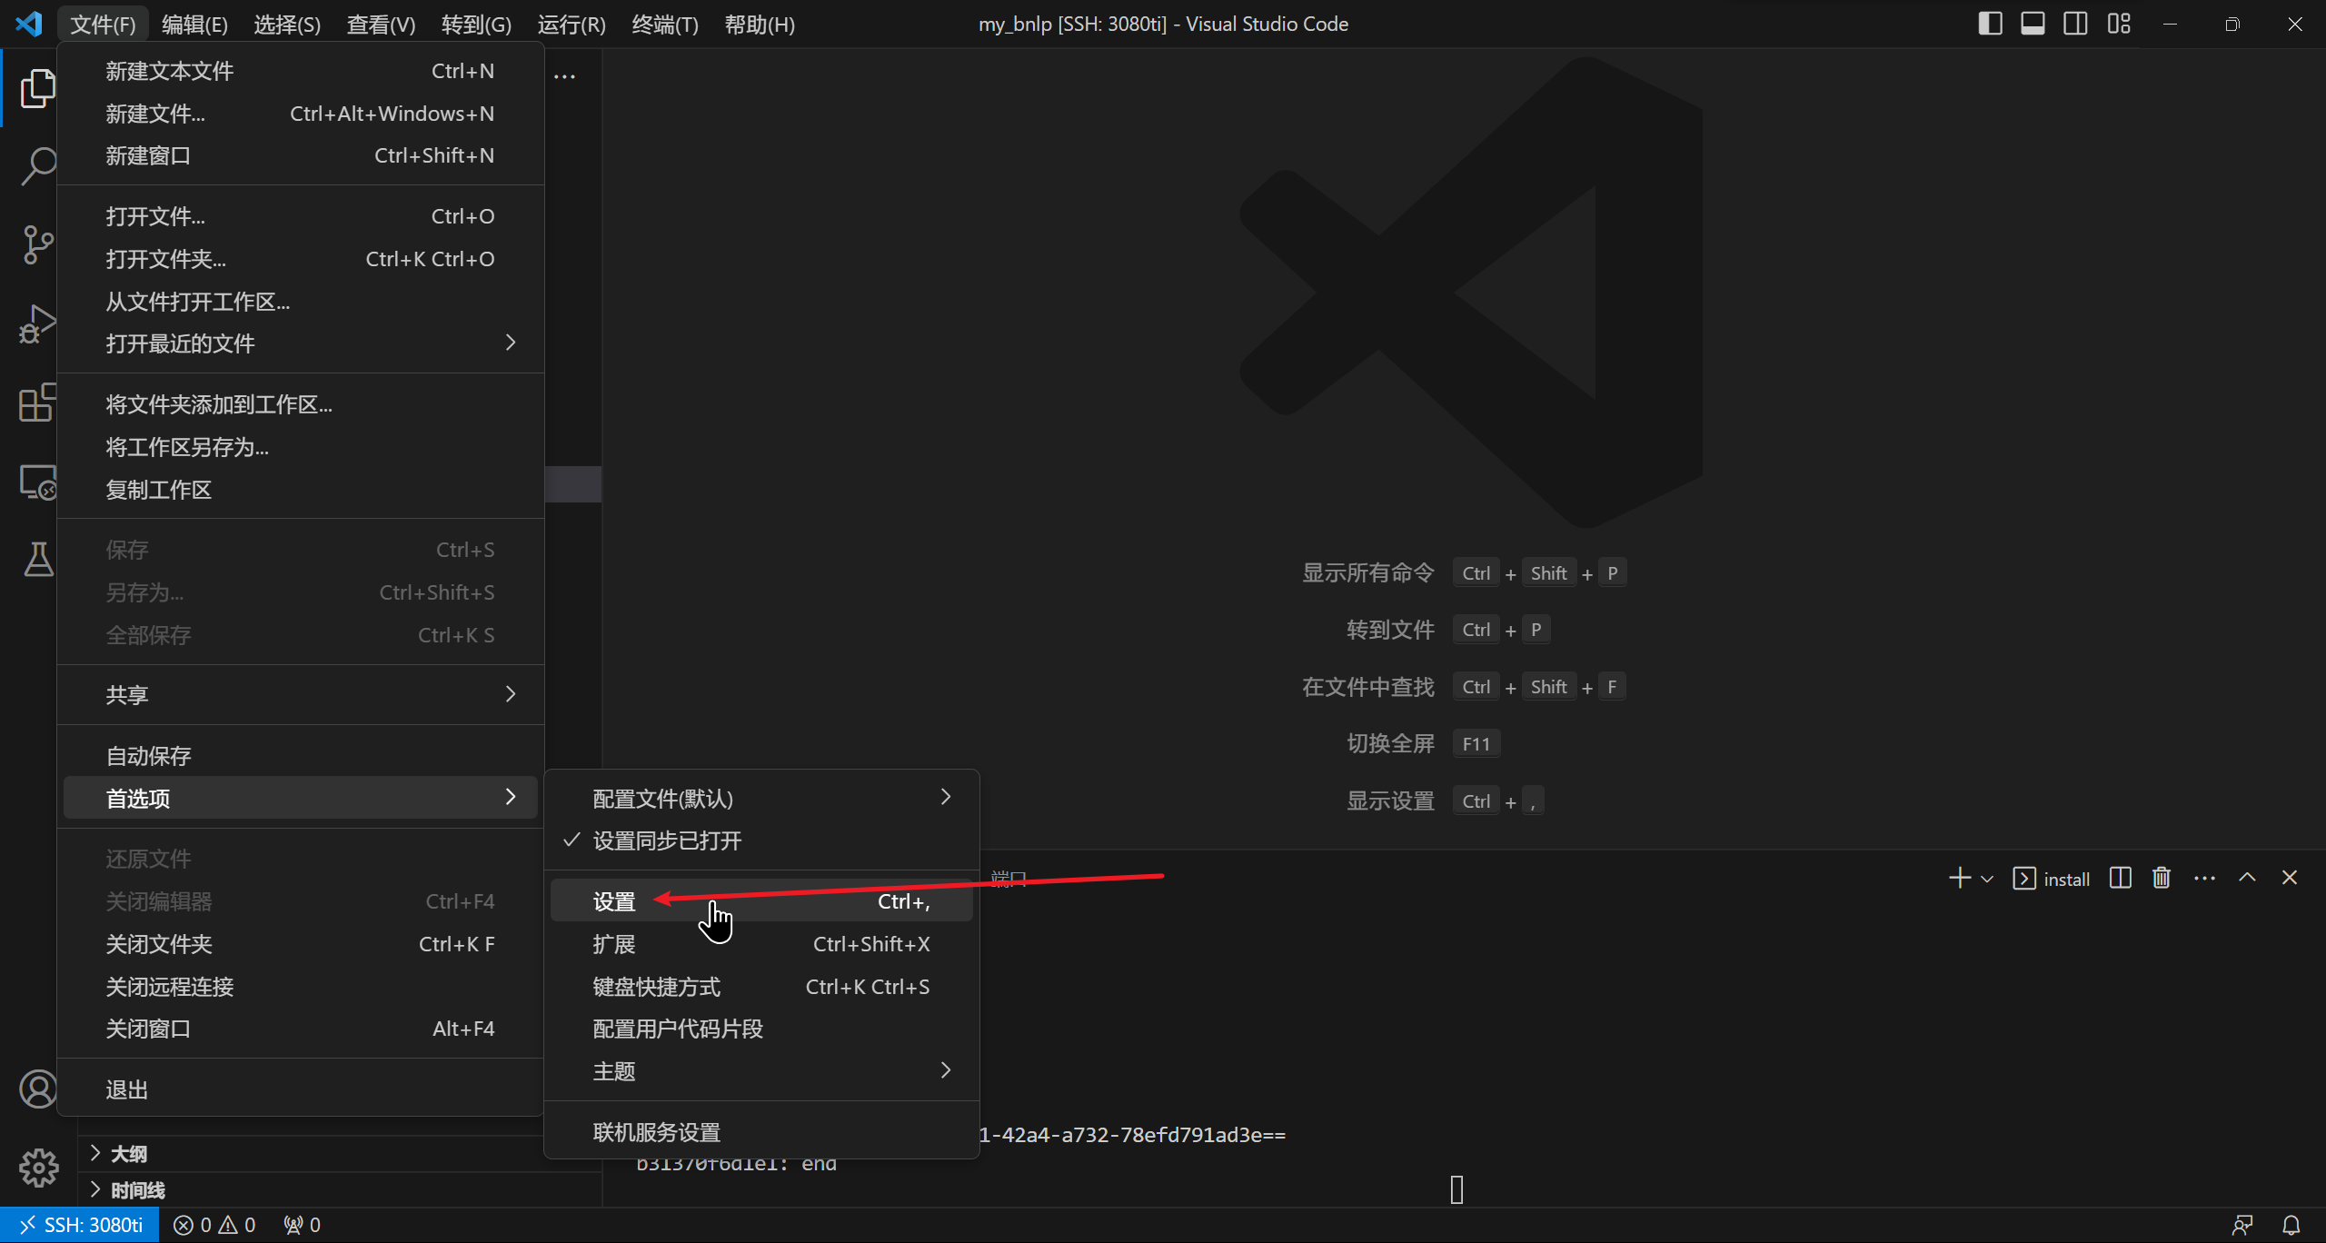Choose 退出 menu entry
The image size is (2326, 1243).
pos(301,1089)
